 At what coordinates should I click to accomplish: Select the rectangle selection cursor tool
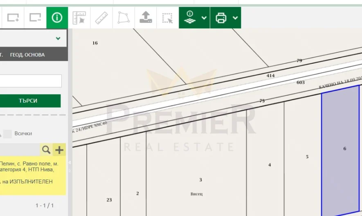[x=167, y=18]
